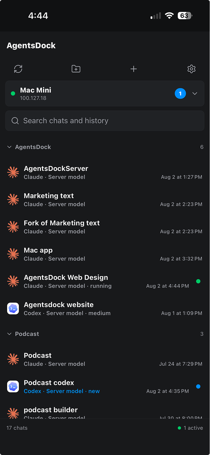Focus the Search chats and history field
The width and height of the screenshot is (210, 455).
point(105,121)
